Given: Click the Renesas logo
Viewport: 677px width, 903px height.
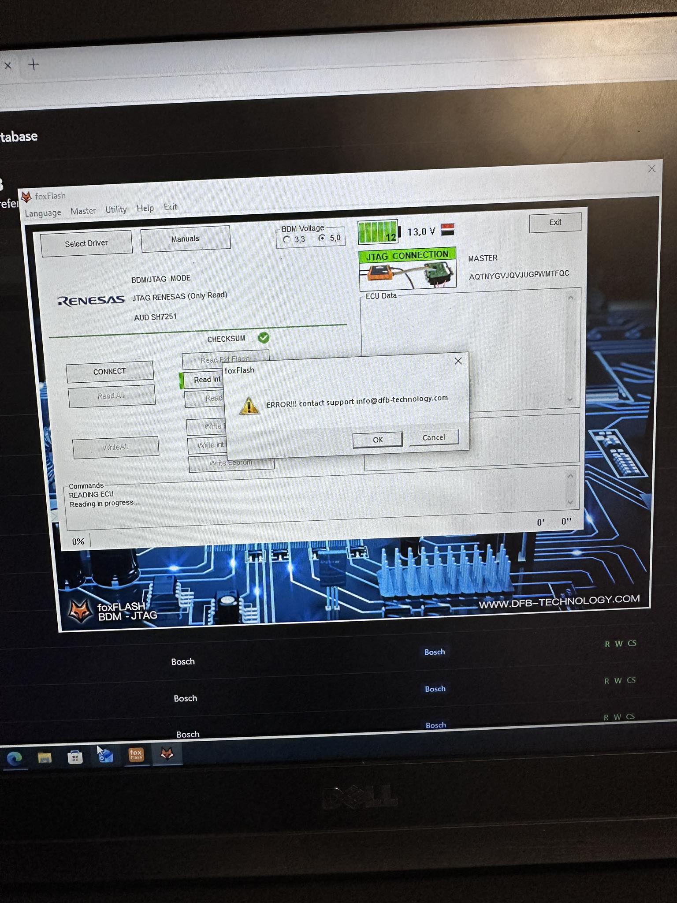Looking at the screenshot, I should tap(91, 301).
